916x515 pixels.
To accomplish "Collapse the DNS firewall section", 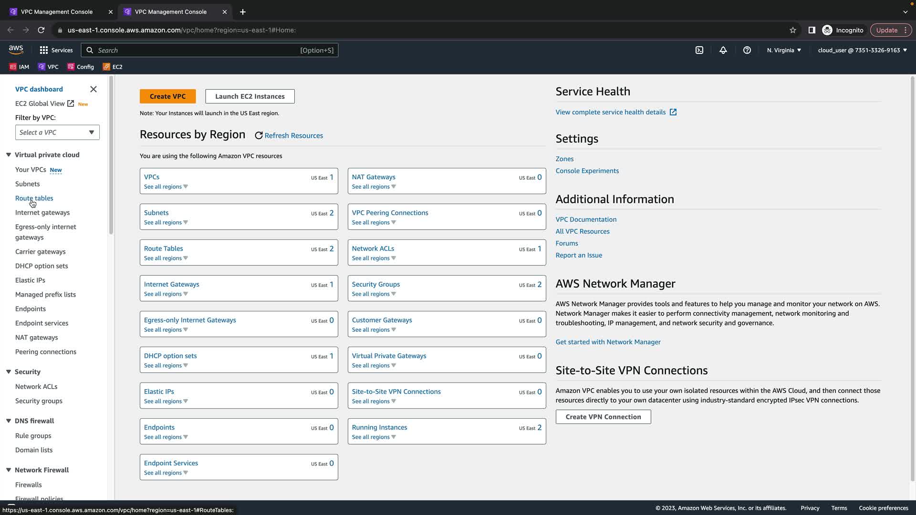I will coord(9,421).
